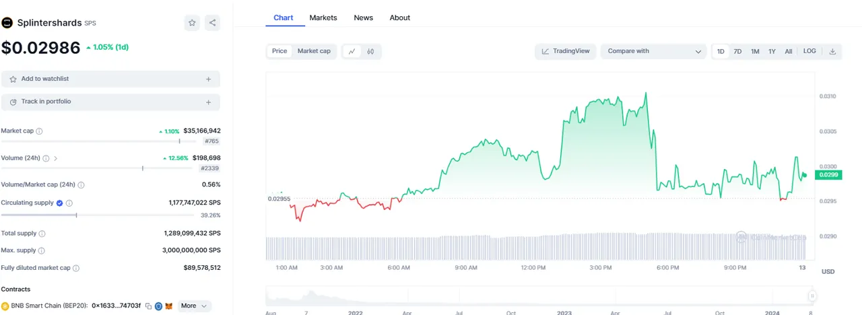The image size is (862, 315).
Task: Switch to the About tab
Action: [399, 17]
